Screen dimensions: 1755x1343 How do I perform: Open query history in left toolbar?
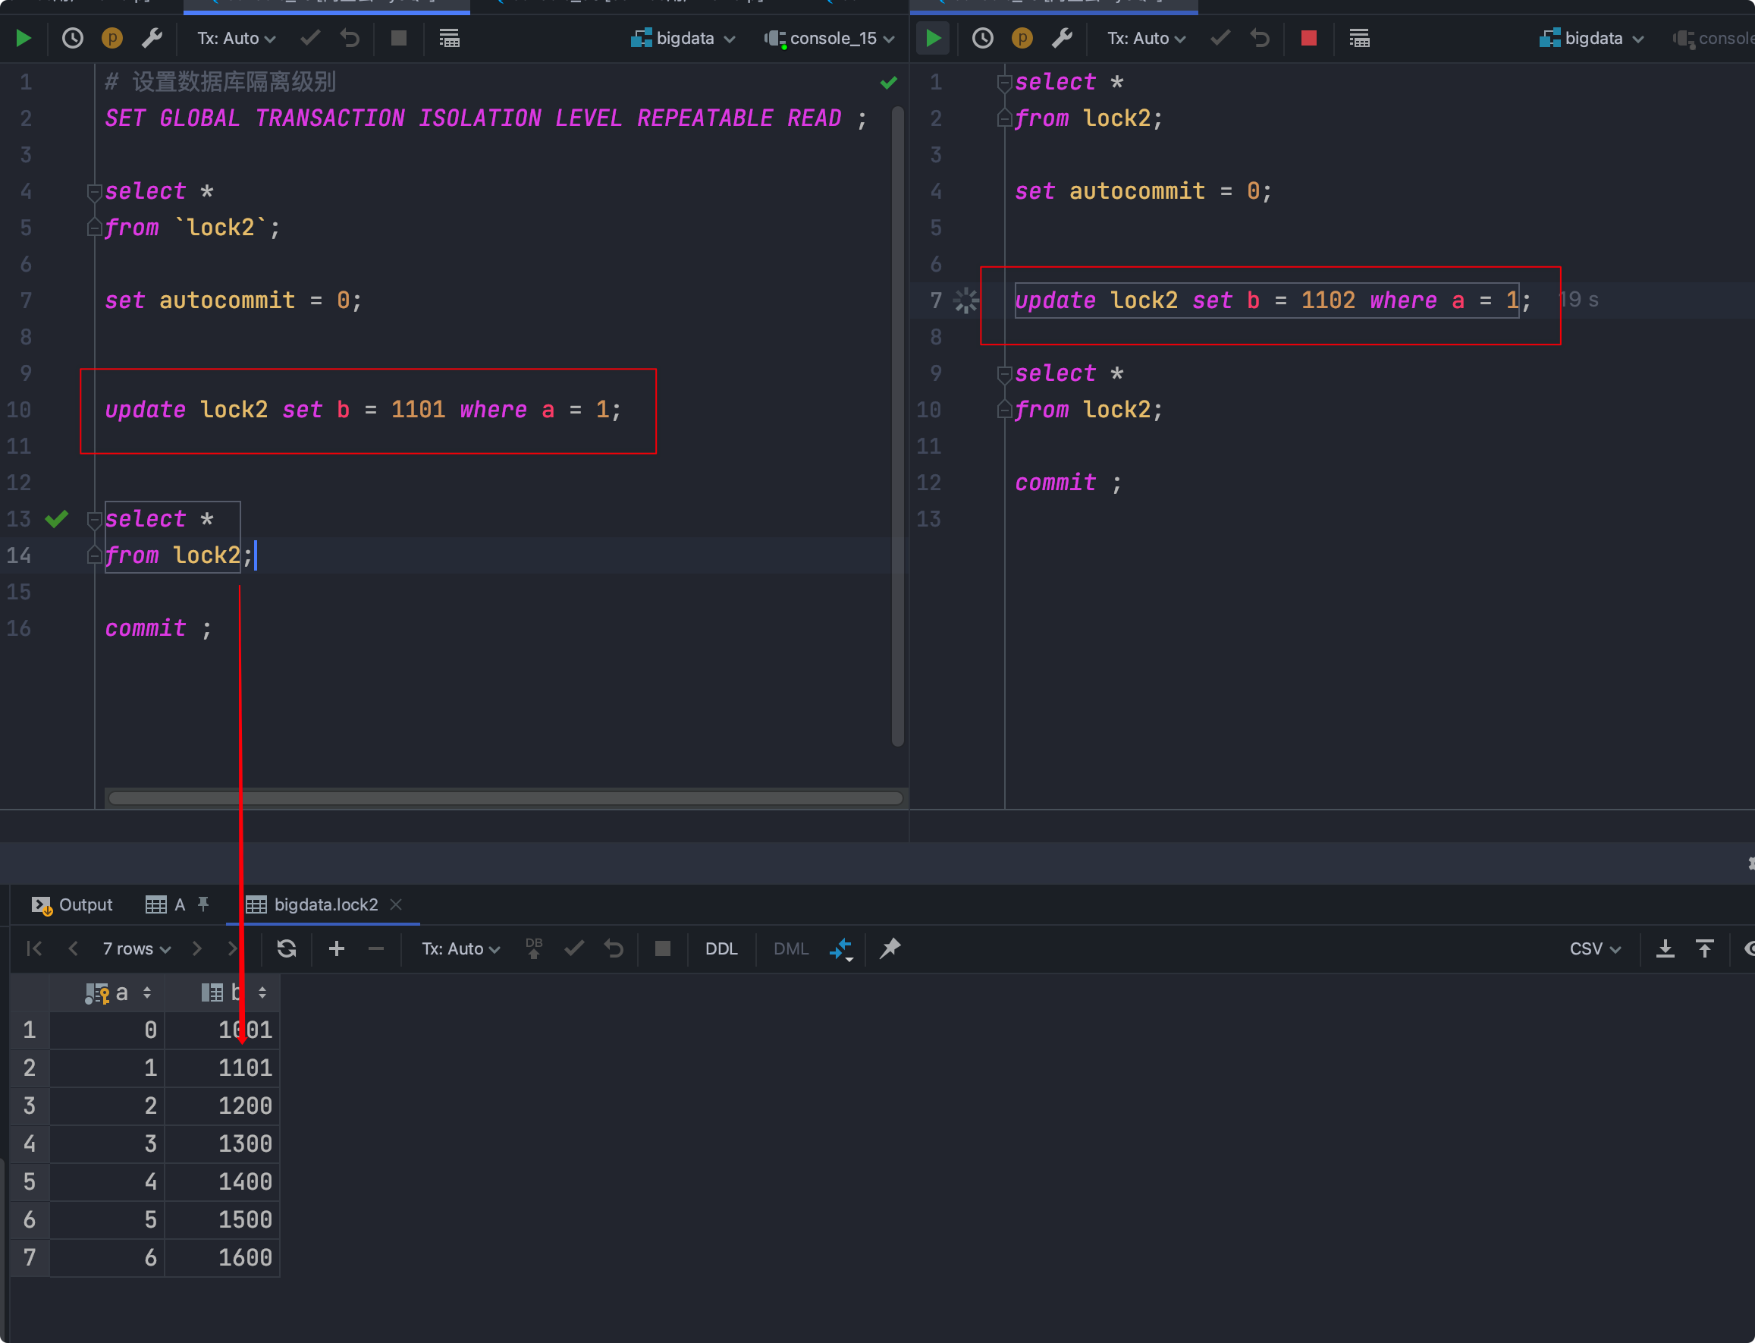(x=73, y=38)
